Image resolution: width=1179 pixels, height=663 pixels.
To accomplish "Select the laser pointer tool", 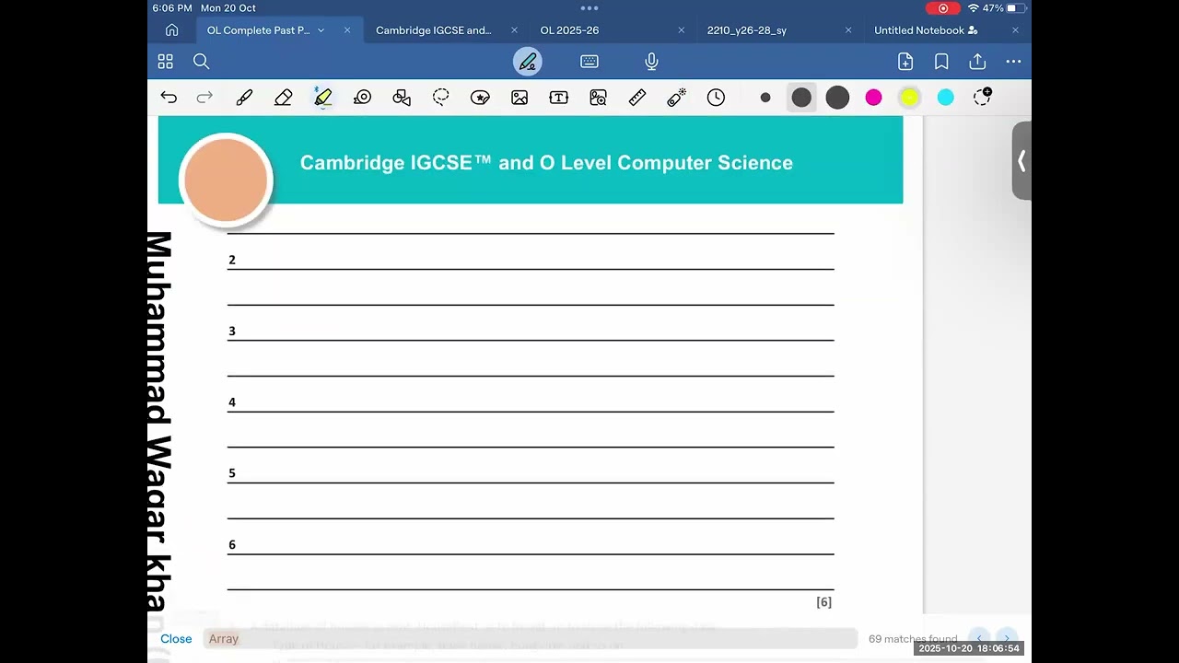I will [x=677, y=98].
